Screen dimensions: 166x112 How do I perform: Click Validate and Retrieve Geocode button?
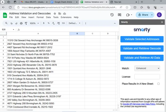click(x=142, y=49)
